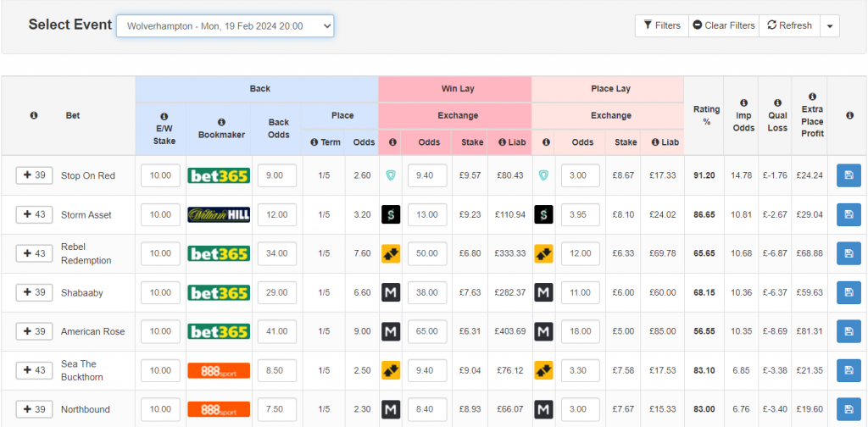Click the Matchbook place lay icon for Shabaaby
The height and width of the screenshot is (427, 868).
point(543,292)
